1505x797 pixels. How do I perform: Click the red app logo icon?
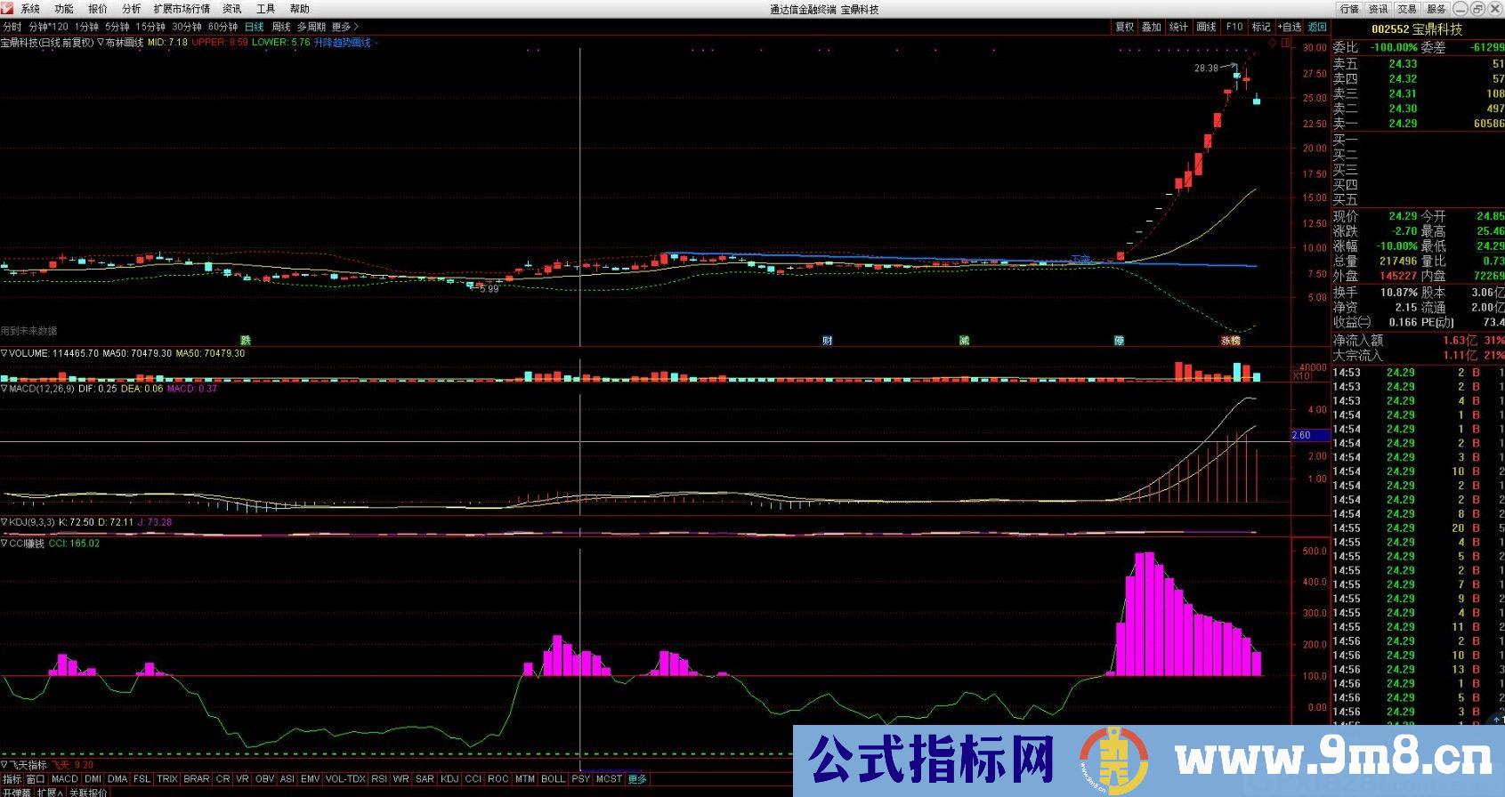pyautogui.click(x=9, y=8)
